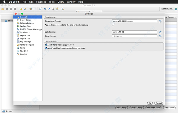178x113 pixels.
Task: Open the Window menu
Action: [x=71, y=2]
